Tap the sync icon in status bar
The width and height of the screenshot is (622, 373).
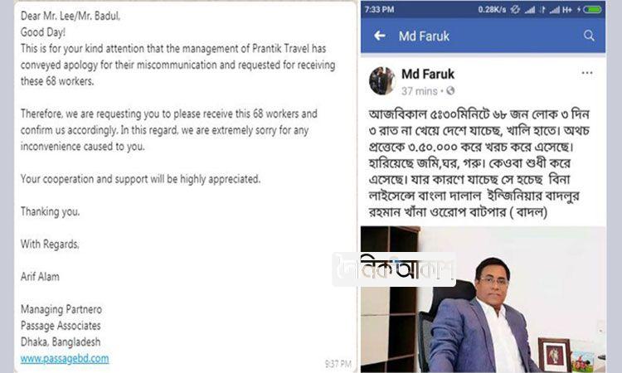pyautogui.click(x=515, y=9)
